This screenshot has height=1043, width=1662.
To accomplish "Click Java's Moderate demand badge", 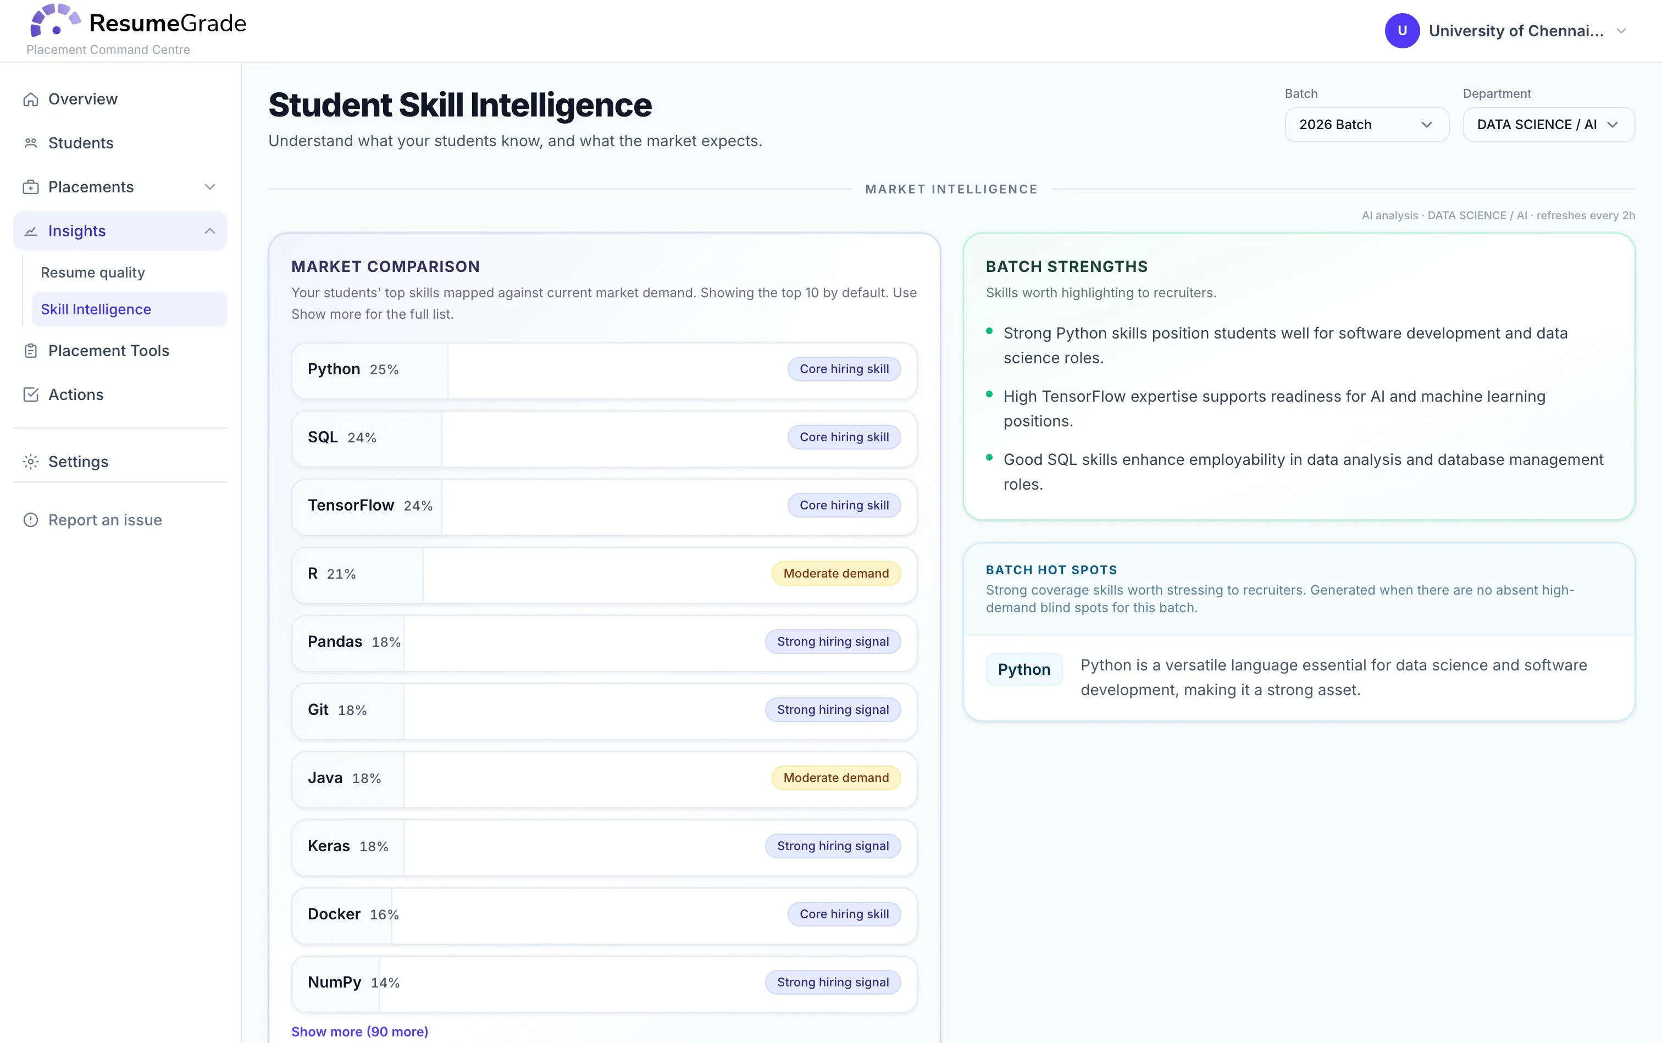I will pos(835,778).
